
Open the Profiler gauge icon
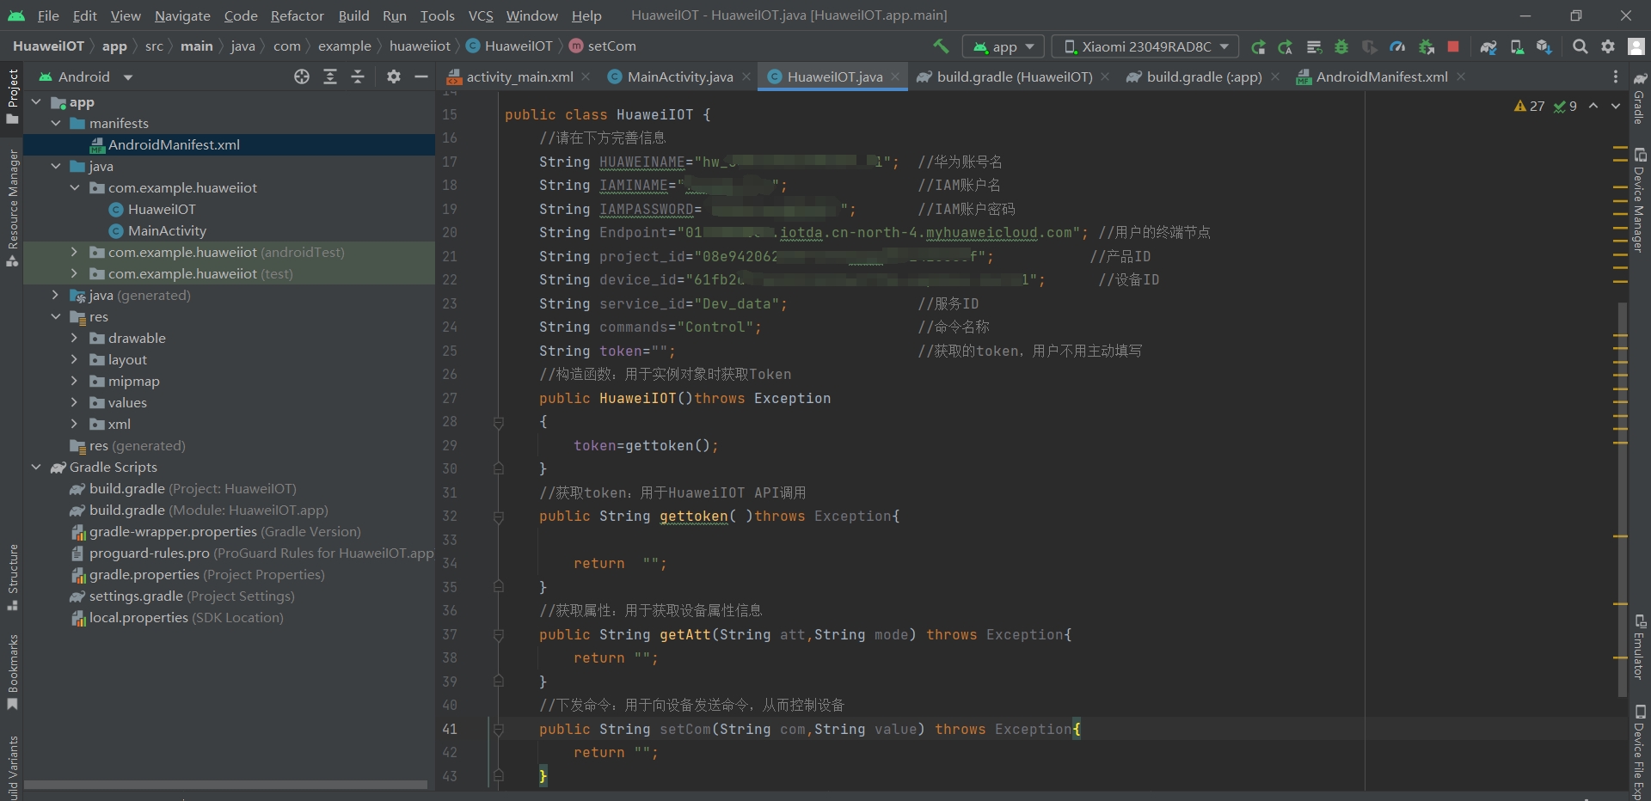tap(1397, 46)
